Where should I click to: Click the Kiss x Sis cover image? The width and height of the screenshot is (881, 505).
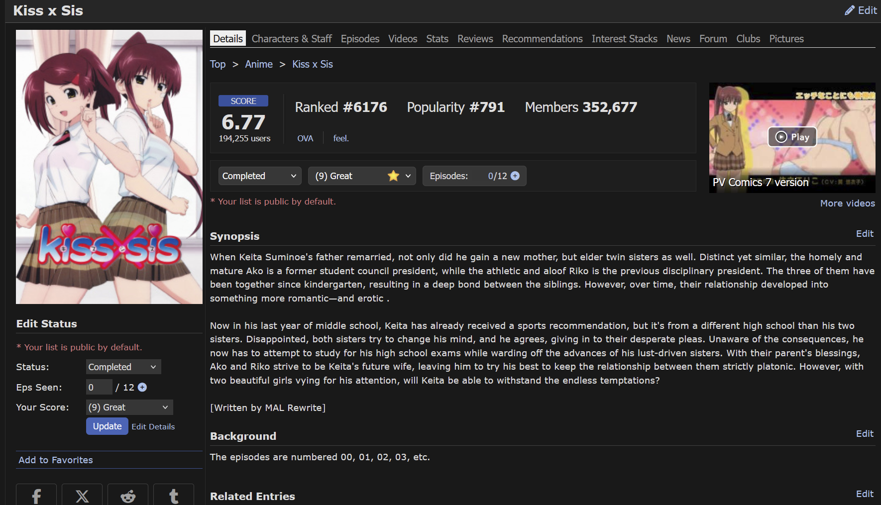[x=109, y=167]
